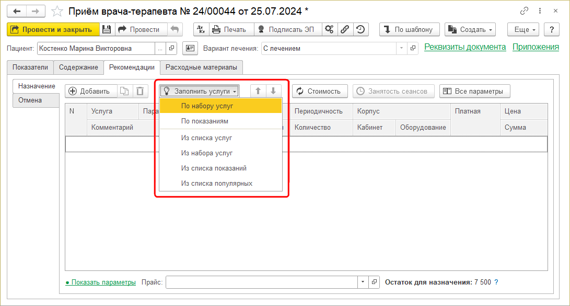Click the Цена column header
Viewport: 570px width, 306px height.
click(x=524, y=111)
